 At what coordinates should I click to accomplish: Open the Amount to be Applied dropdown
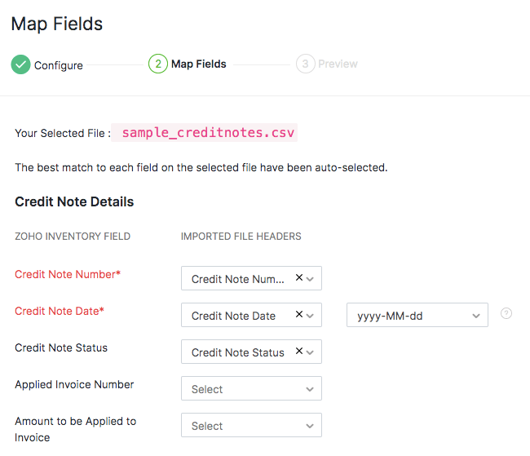click(251, 426)
